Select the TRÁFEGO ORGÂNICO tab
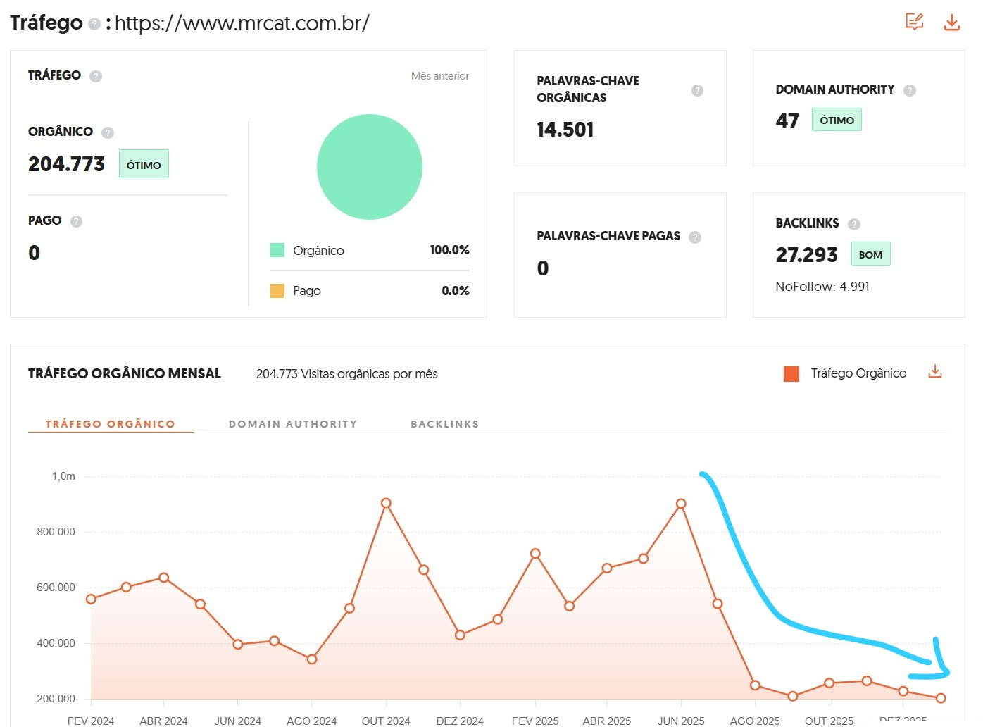The width and height of the screenshot is (983, 727). (110, 423)
